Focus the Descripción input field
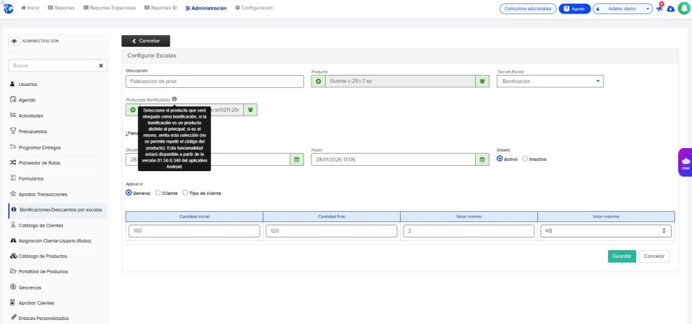The height and width of the screenshot is (324, 692). tap(215, 81)
